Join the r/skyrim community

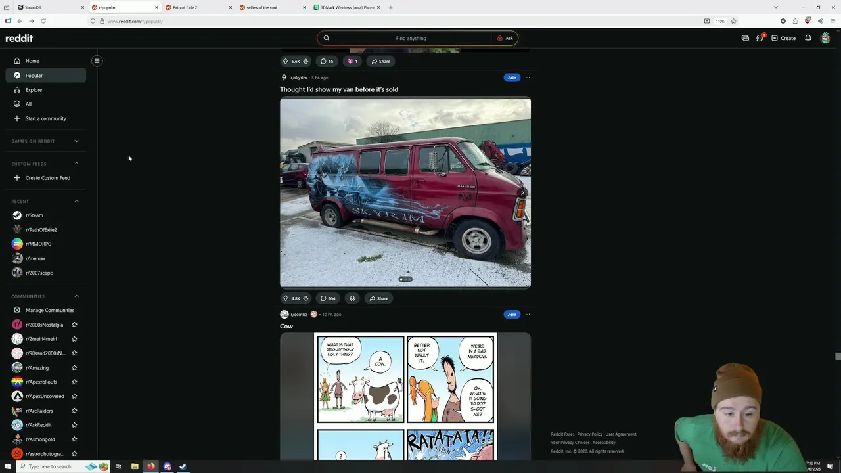512,78
